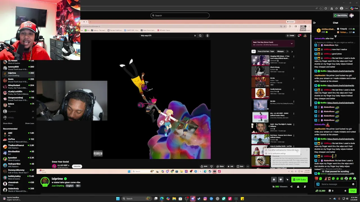This screenshot has width=360, height=202.
Task: Open xLadyLuck95x channel in sidebar
Action: tap(18, 93)
